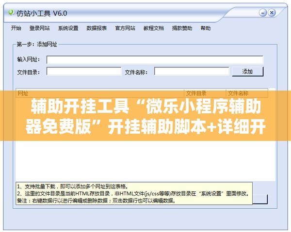Screen dimensions: 291x232
Task: Open the 官方网站 menu
Action: coord(125,28)
